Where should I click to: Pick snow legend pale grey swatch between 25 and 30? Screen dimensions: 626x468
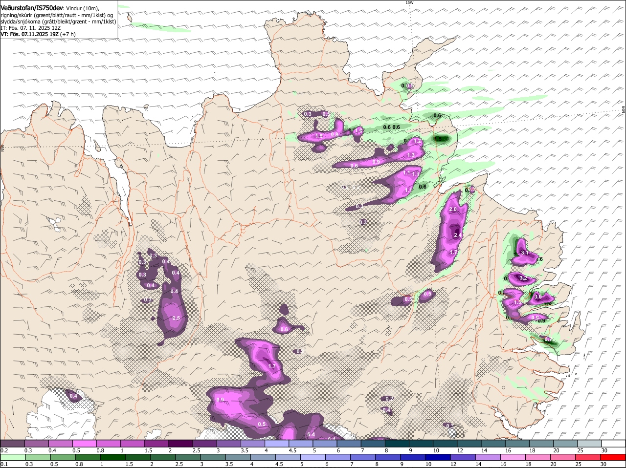coord(590,443)
